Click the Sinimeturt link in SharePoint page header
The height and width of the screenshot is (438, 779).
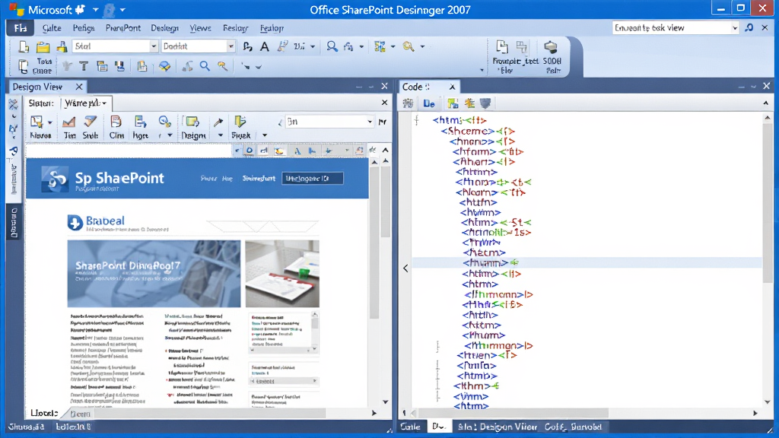coord(259,178)
